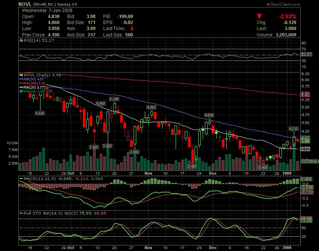Click the red down-triangle change indicator
Viewport: 319px width, 251px height.
click(x=259, y=16)
